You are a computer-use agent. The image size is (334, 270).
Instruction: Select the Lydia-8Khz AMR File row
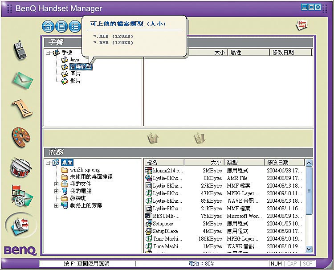(x=224, y=178)
